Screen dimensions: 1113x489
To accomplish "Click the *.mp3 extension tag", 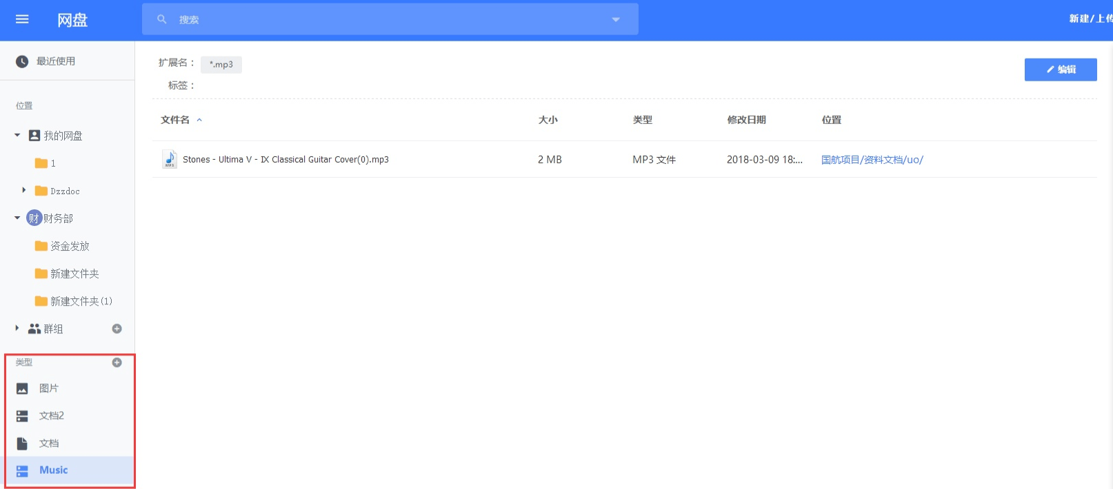I will [221, 64].
